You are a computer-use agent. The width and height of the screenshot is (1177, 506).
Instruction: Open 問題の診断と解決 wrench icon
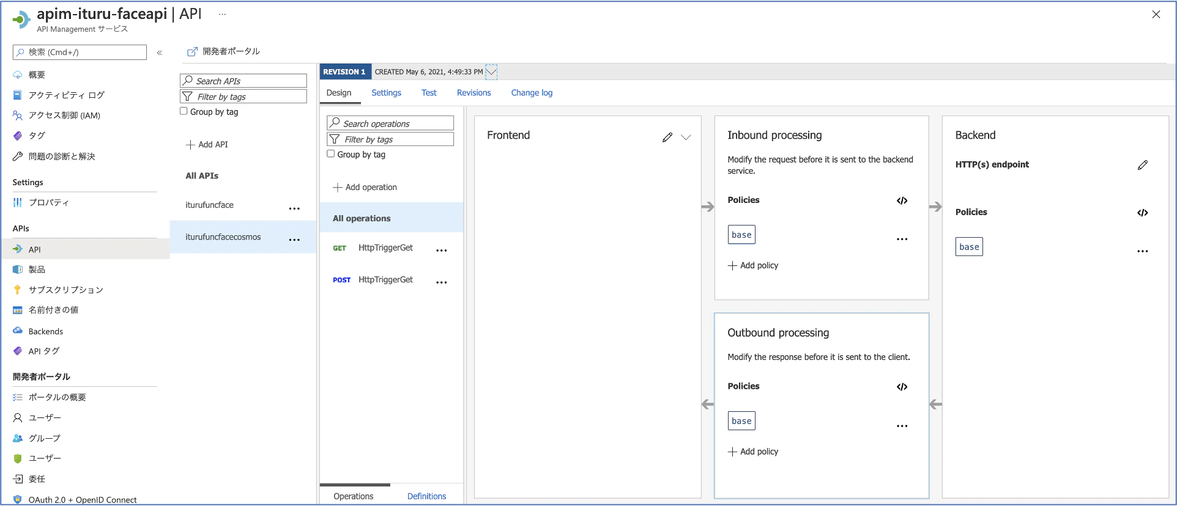(x=18, y=156)
